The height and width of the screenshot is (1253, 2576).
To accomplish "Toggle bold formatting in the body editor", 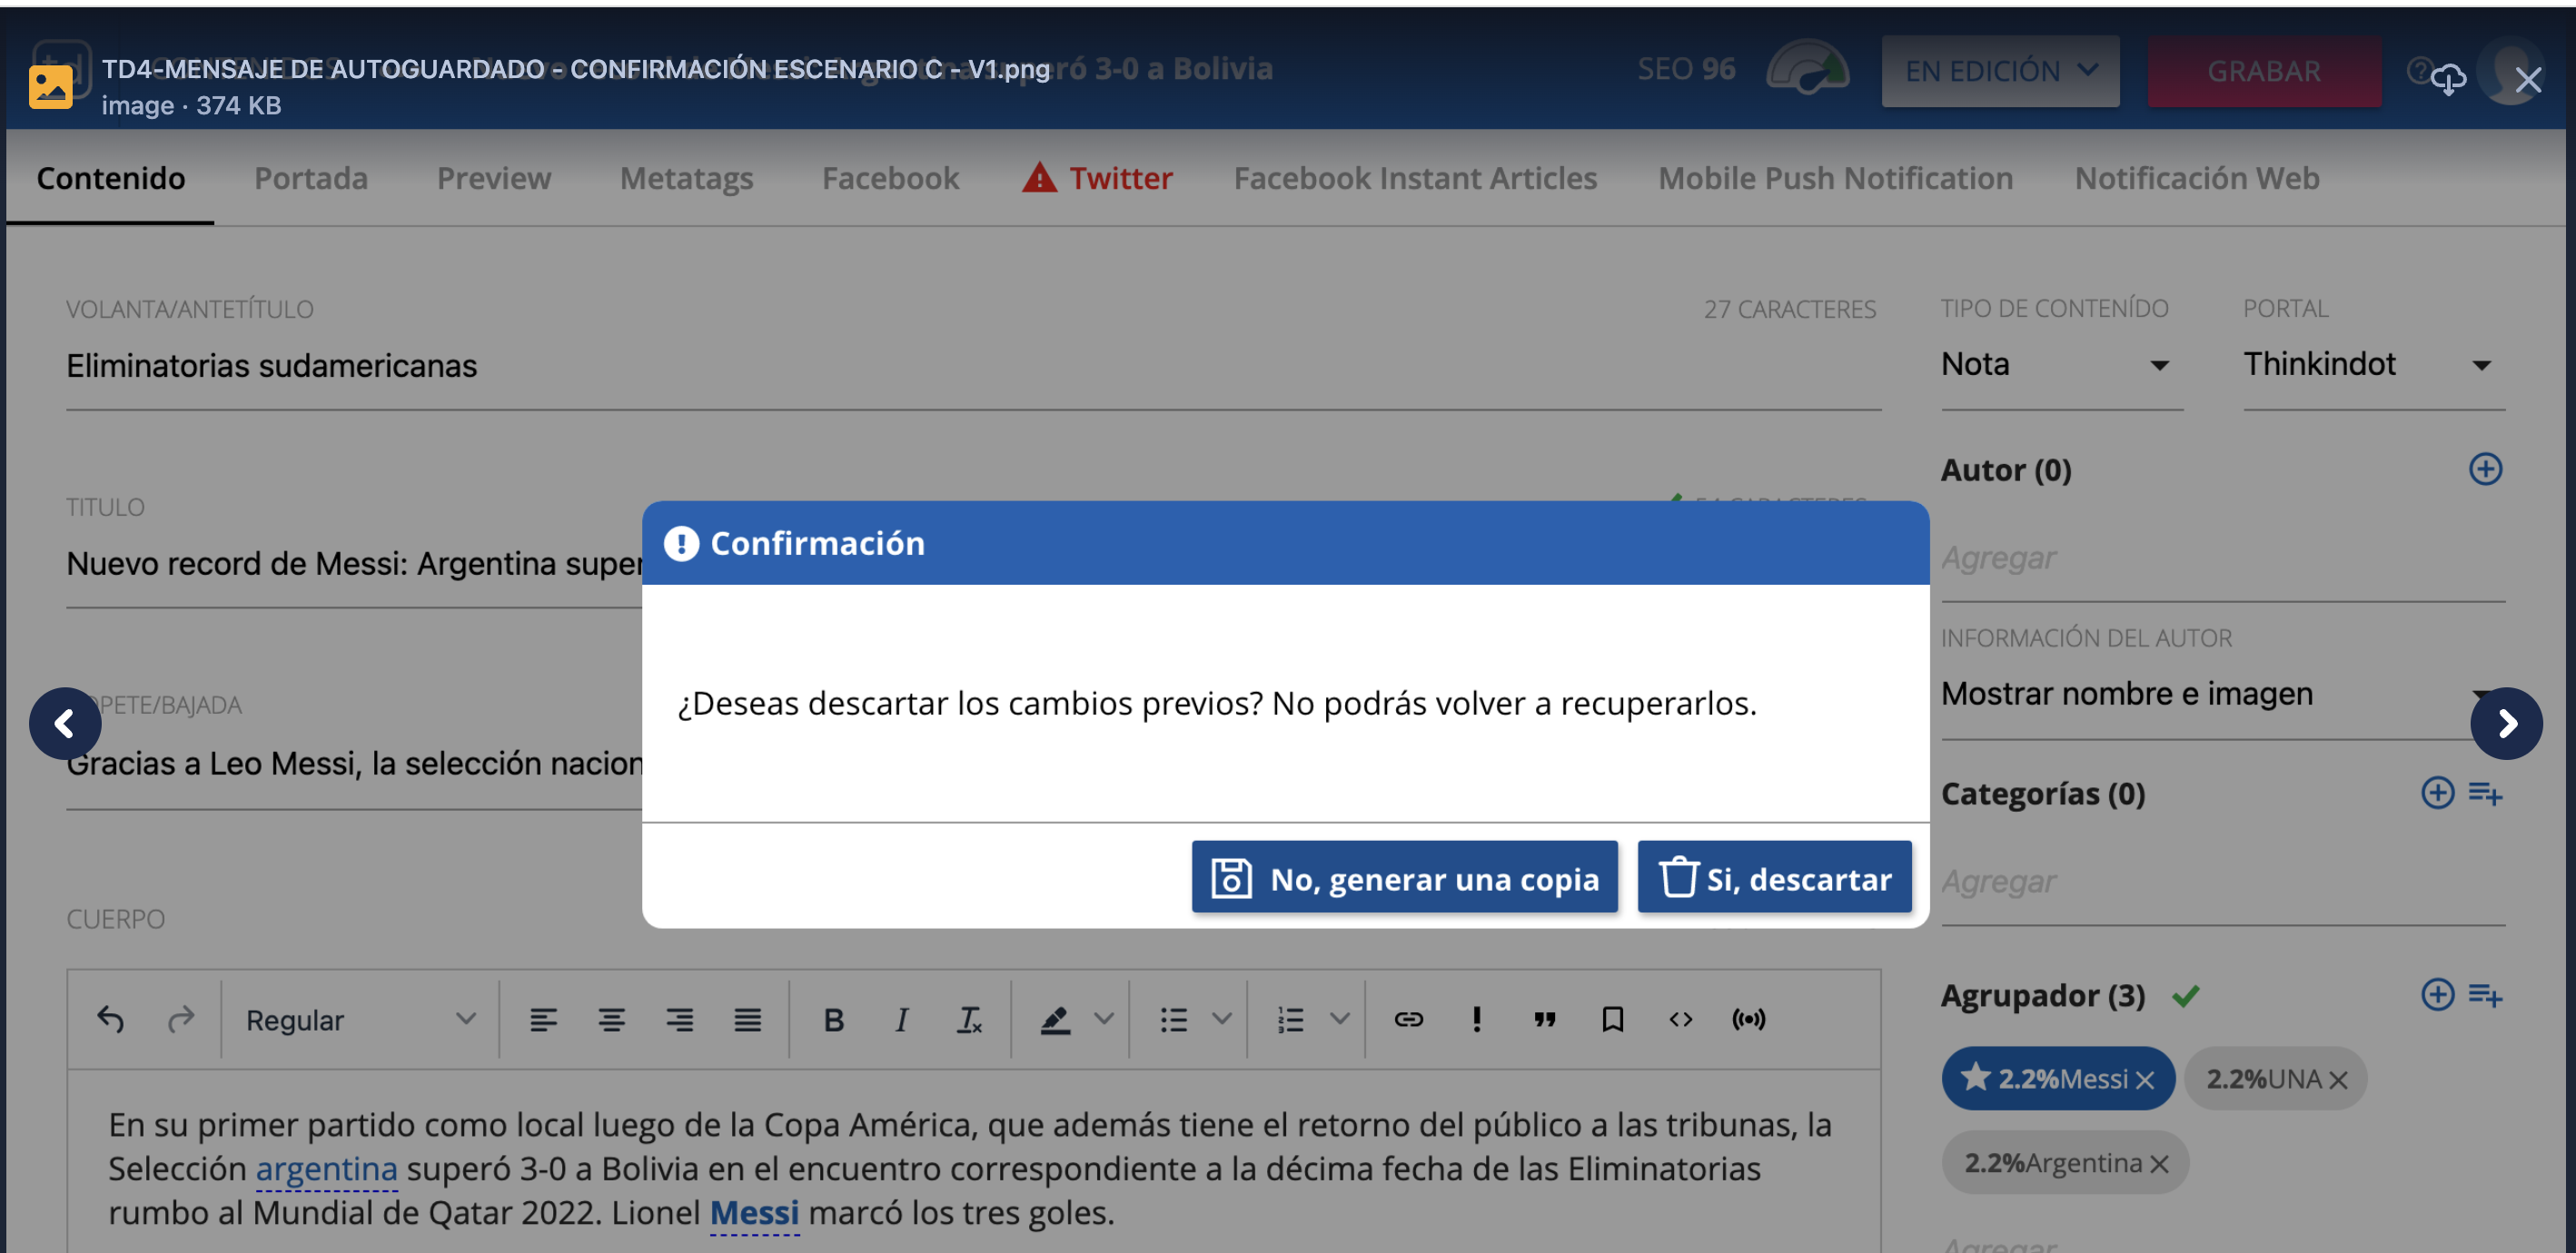I will (833, 1019).
